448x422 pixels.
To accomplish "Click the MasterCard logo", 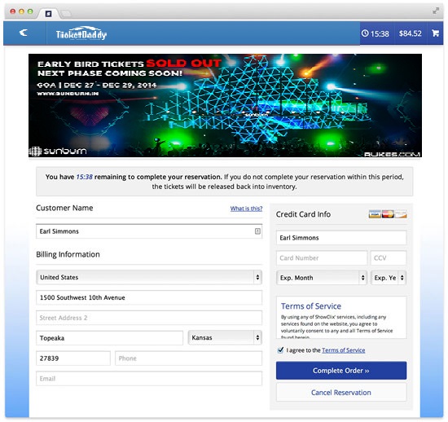I will (x=388, y=214).
